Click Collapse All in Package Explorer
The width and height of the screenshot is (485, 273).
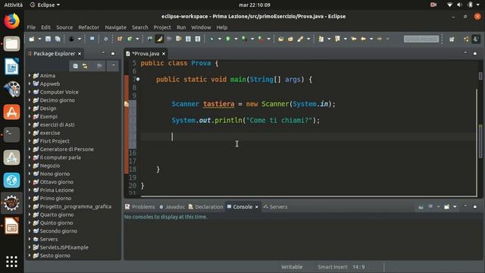click(75, 66)
